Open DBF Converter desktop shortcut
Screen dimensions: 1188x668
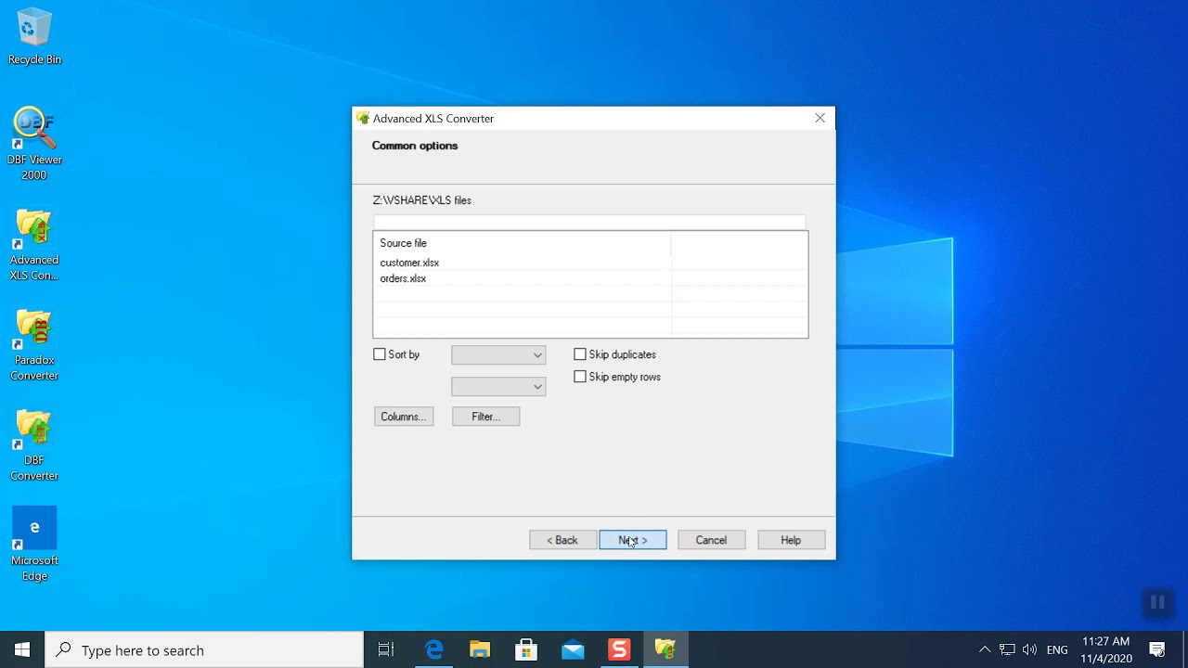[x=34, y=444]
